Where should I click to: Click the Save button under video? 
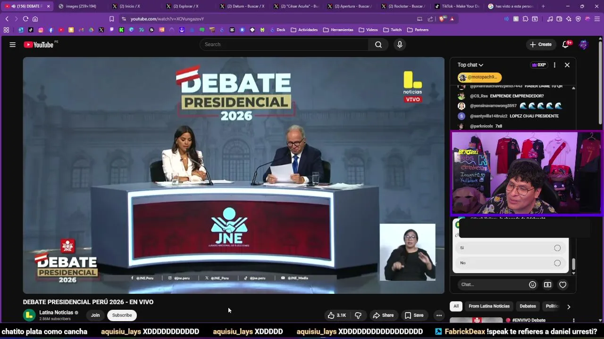(x=414, y=315)
